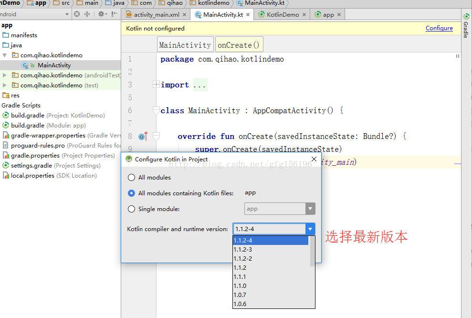Image resolution: width=472 pixels, height=318 pixels.
Task: Click the gradle icon of build.gradle (Module: app)
Action: [6, 125]
